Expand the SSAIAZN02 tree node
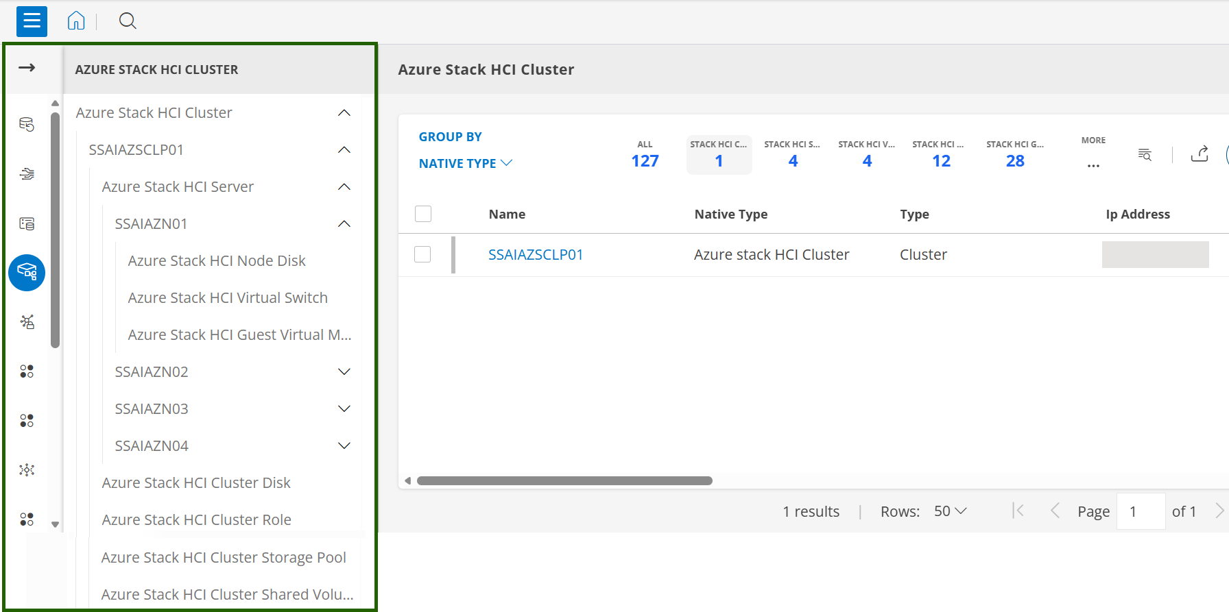The image size is (1229, 612). pyautogui.click(x=344, y=371)
